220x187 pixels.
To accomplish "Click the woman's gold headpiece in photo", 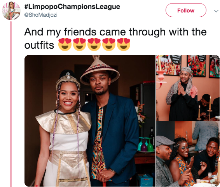I will (x=68, y=80).
